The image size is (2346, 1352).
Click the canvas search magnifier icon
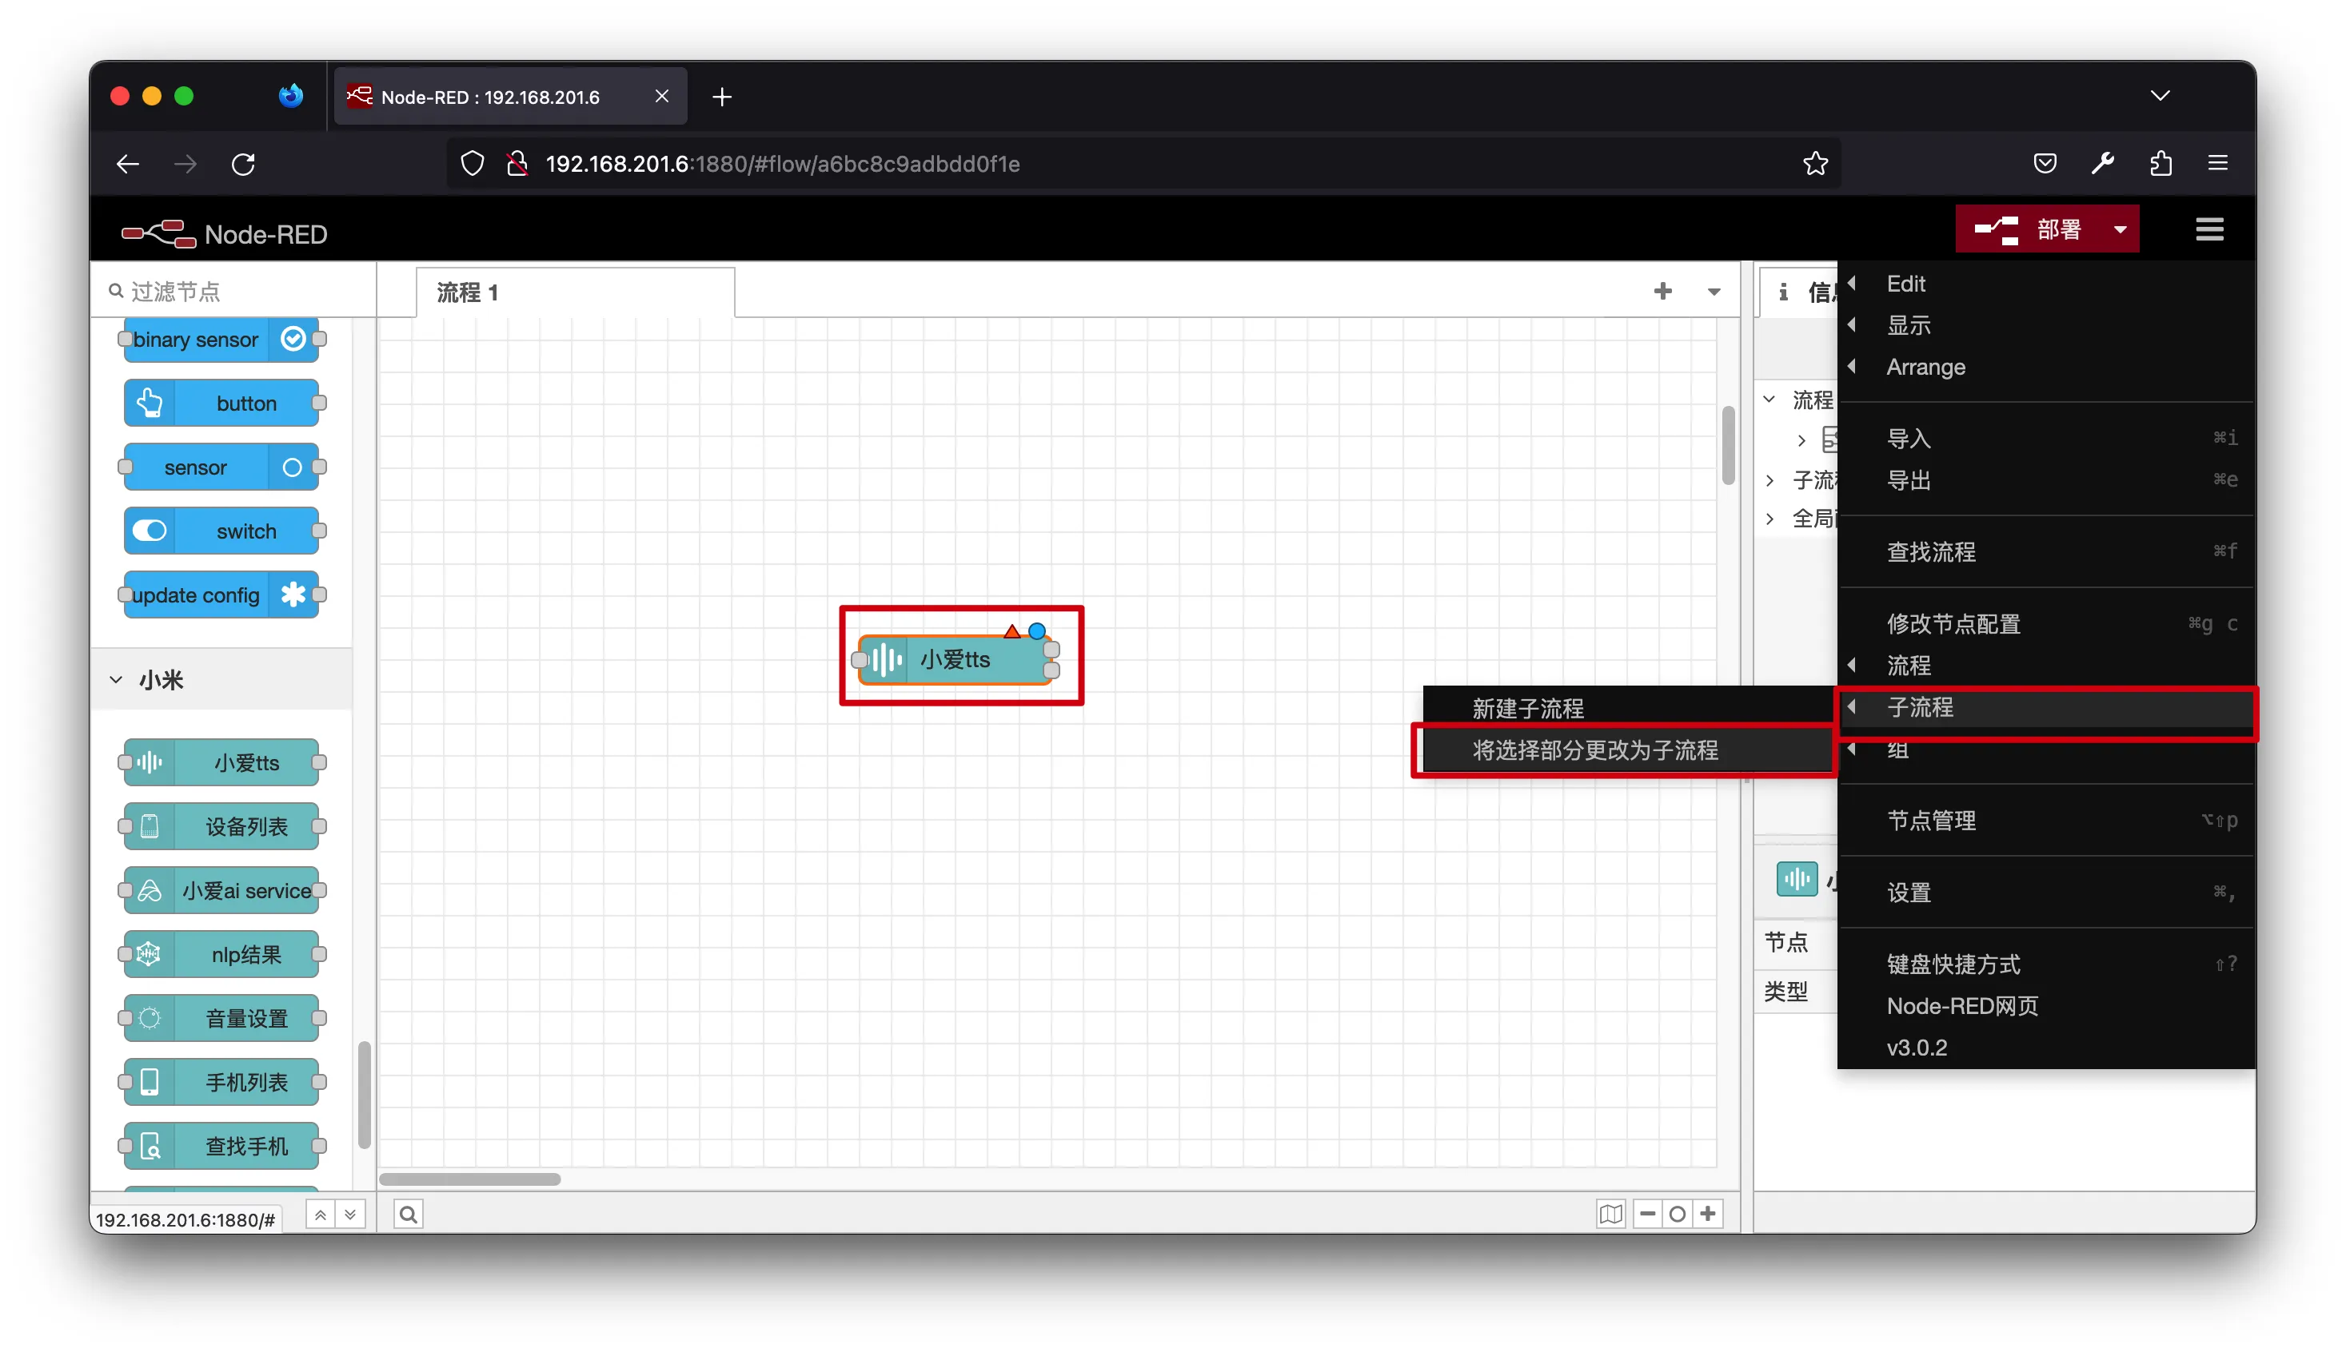click(x=408, y=1214)
